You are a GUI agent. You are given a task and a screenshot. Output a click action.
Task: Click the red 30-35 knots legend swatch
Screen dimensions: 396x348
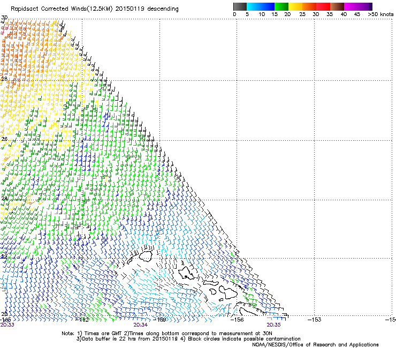coord(323,6)
